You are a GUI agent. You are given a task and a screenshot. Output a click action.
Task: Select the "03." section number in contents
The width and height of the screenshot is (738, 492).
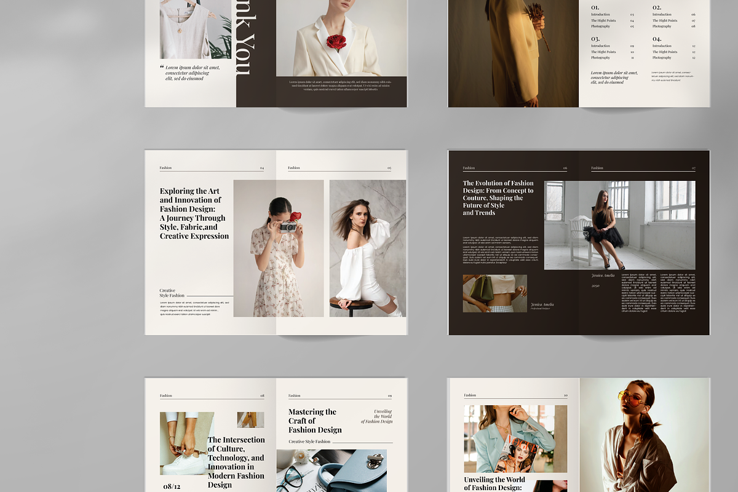[596, 39]
